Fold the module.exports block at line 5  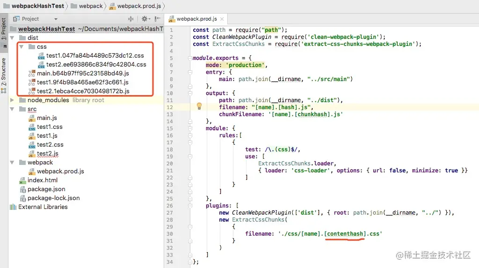click(190, 58)
